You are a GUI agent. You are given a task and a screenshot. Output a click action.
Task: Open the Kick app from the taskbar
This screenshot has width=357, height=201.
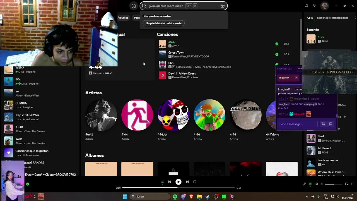point(224,197)
